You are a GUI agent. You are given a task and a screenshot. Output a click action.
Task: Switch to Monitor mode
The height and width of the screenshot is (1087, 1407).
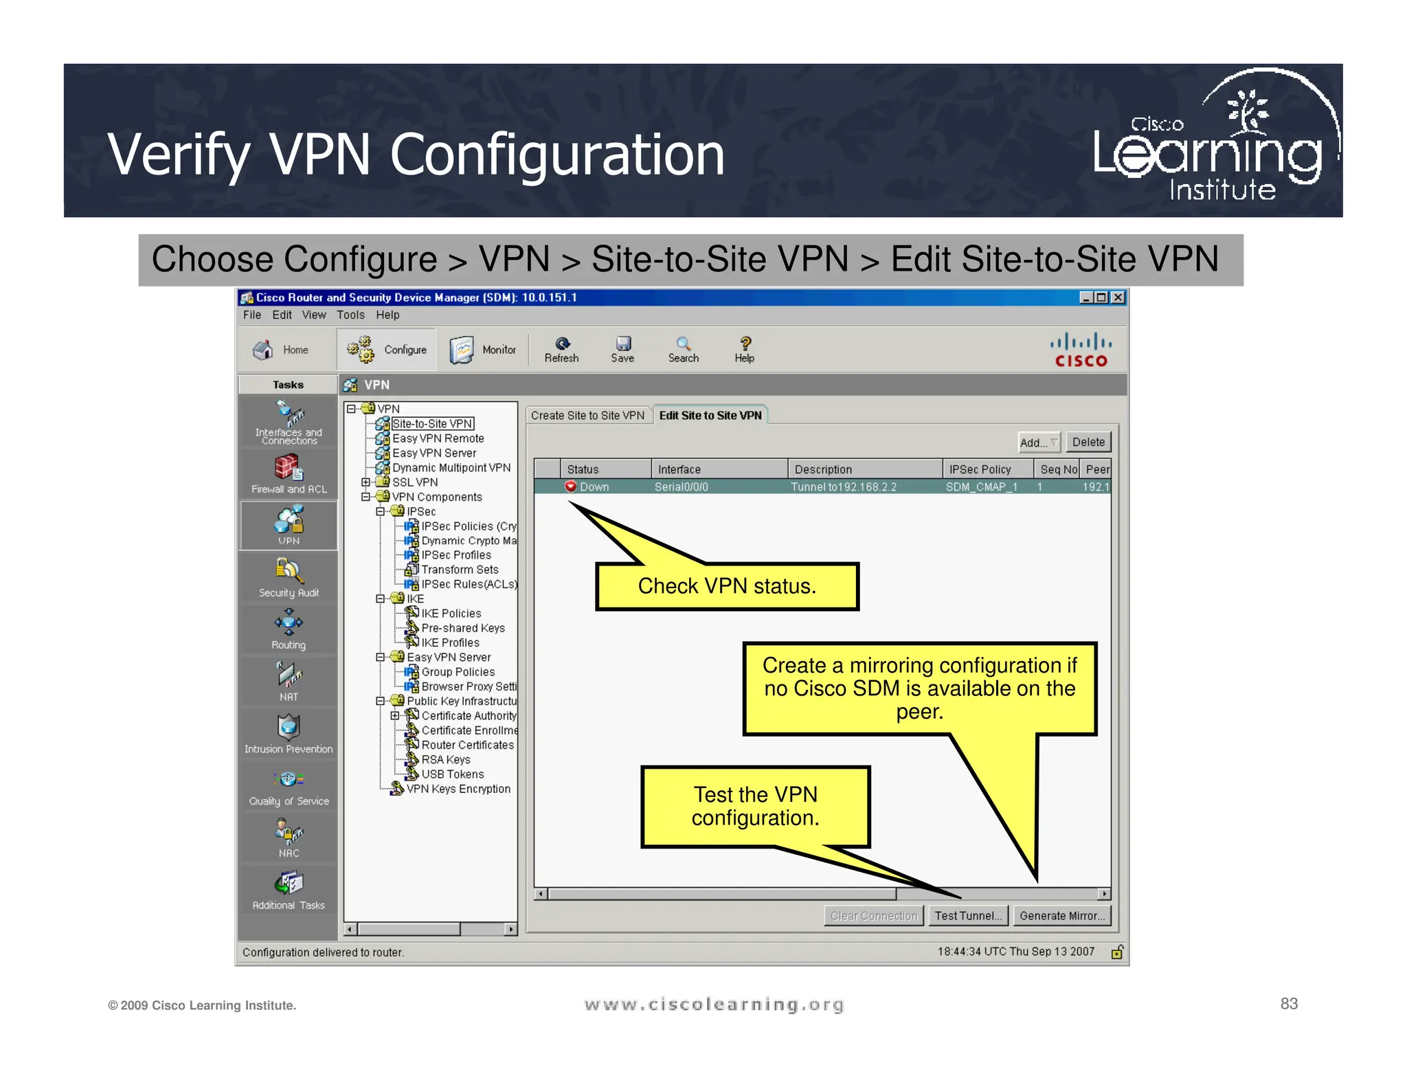click(x=483, y=350)
